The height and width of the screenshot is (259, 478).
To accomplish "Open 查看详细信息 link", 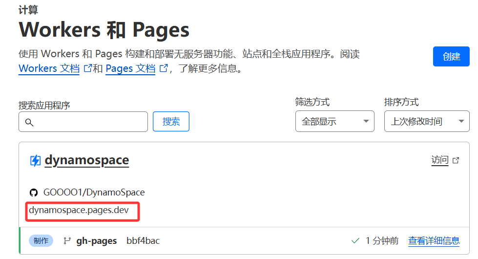I will click(434, 241).
